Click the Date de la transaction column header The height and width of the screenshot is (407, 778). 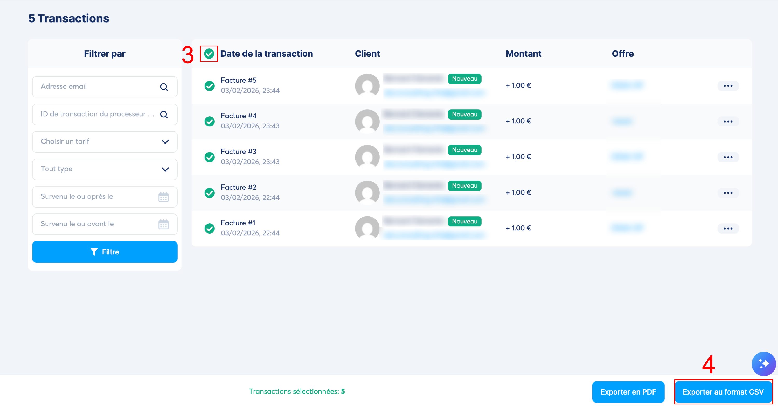click(x=266, y=54)
